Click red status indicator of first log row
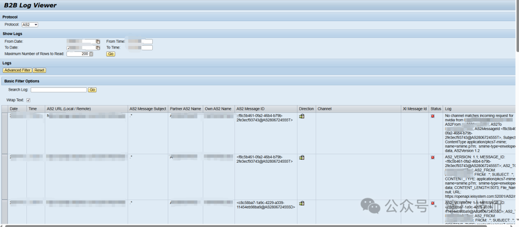519x227 pixels. tap(432, 116)
